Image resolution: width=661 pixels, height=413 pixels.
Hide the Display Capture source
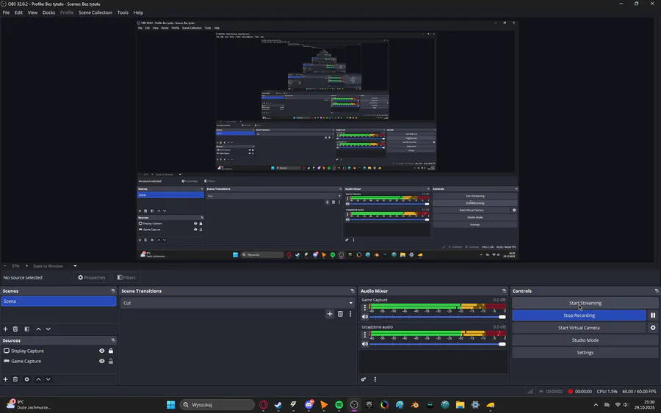click(x=101, y=351)
